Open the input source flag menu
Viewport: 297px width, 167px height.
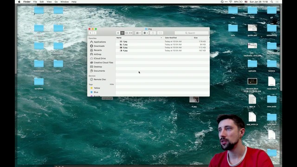[x=246, y=2]
